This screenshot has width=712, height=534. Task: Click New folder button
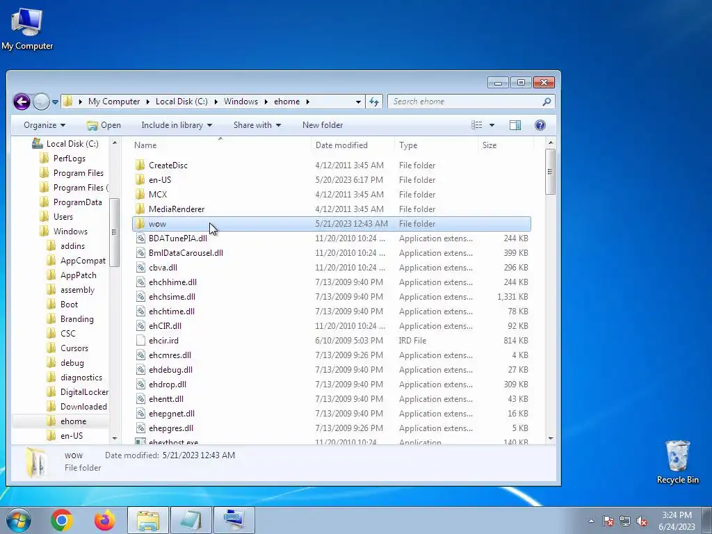coord(323,125)
